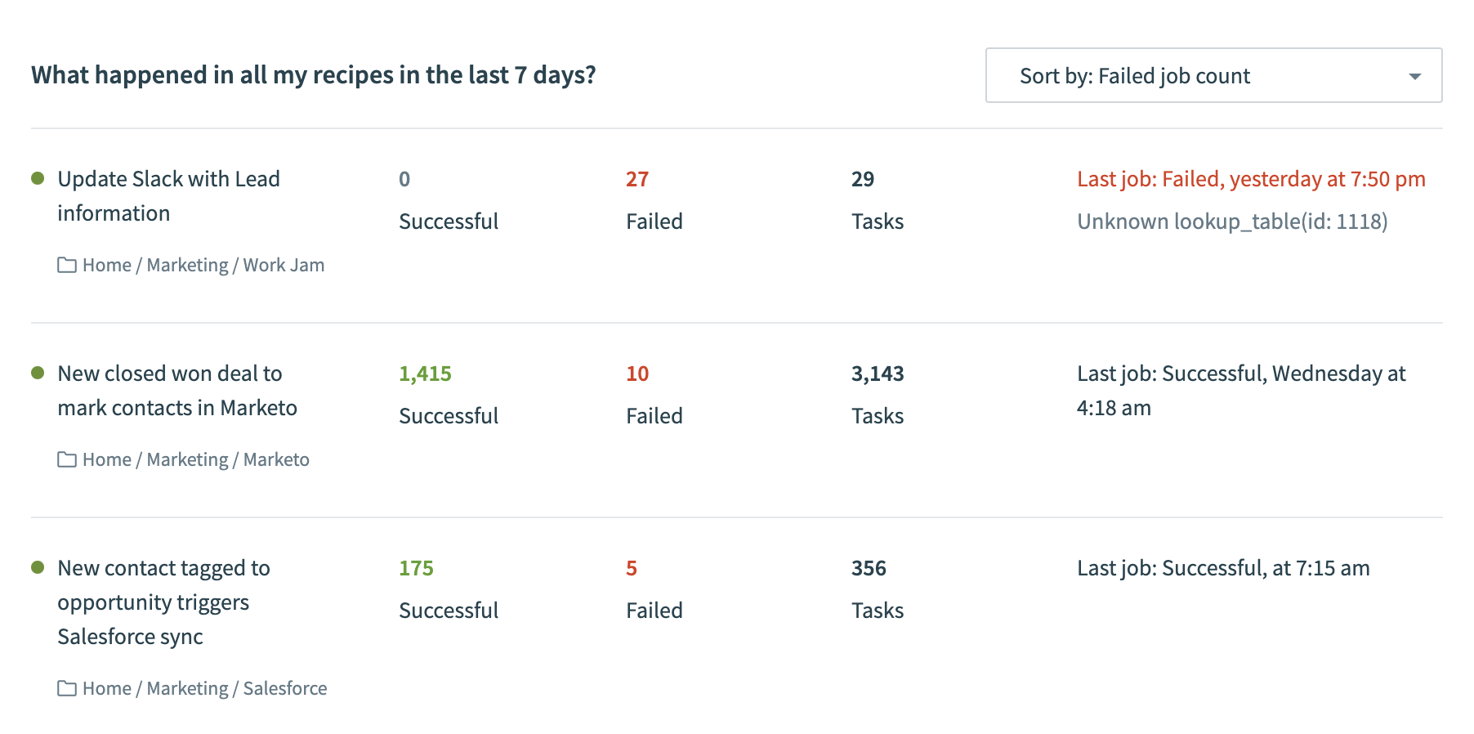The width and height of the screenshot is (1474, 734).
Task: Click the green status dot for closed won deal recipe
Action: pyautogui.click(x=38, y=373)
